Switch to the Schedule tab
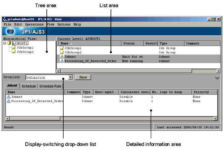The height and width of the screenshot is (150, 223). click(x=29, y=86)
